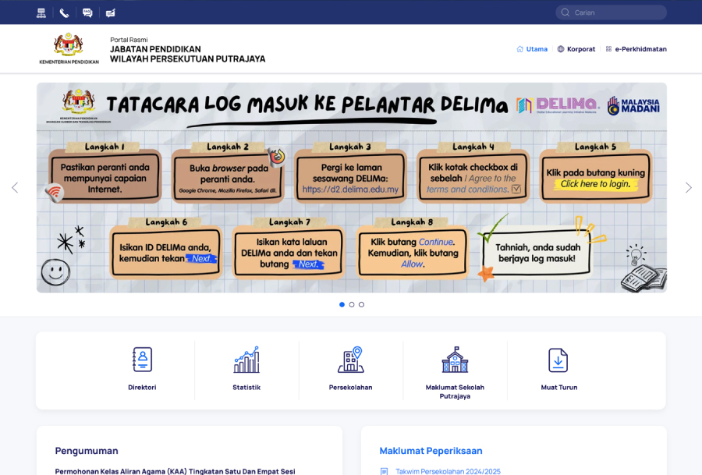Advance to next banner slide arrow
Viewport: 702px width, 475px height.
688,188
